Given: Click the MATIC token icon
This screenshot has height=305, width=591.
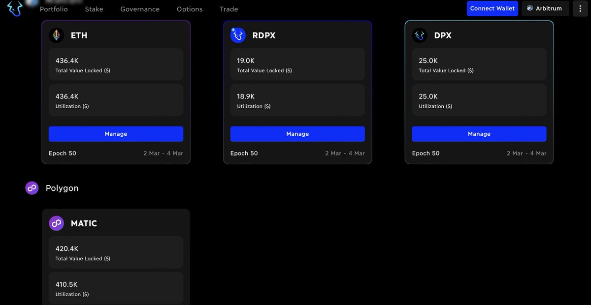Looking at the screenshot, I should (x=56, y=223).
